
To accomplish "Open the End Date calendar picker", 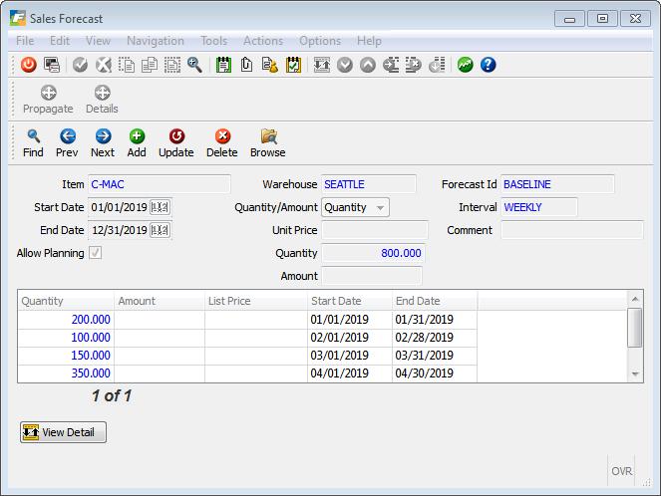I will click(x=160, y=230).
